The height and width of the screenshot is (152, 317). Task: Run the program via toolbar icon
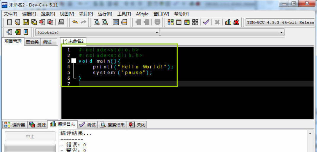(x=179, y=22)
